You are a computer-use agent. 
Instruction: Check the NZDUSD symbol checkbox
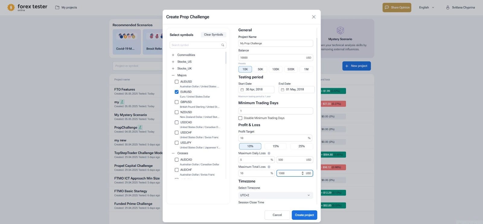tap(177, 112)
